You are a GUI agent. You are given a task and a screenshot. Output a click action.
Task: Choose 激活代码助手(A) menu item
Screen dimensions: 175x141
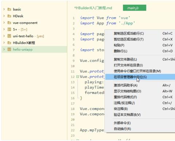coord(140,85)
